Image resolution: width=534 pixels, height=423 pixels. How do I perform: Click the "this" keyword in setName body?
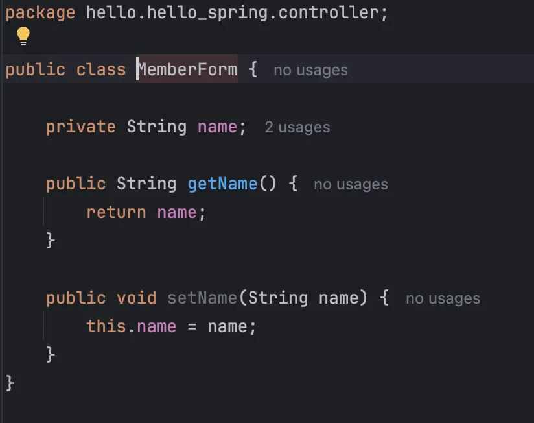(106, 326)
